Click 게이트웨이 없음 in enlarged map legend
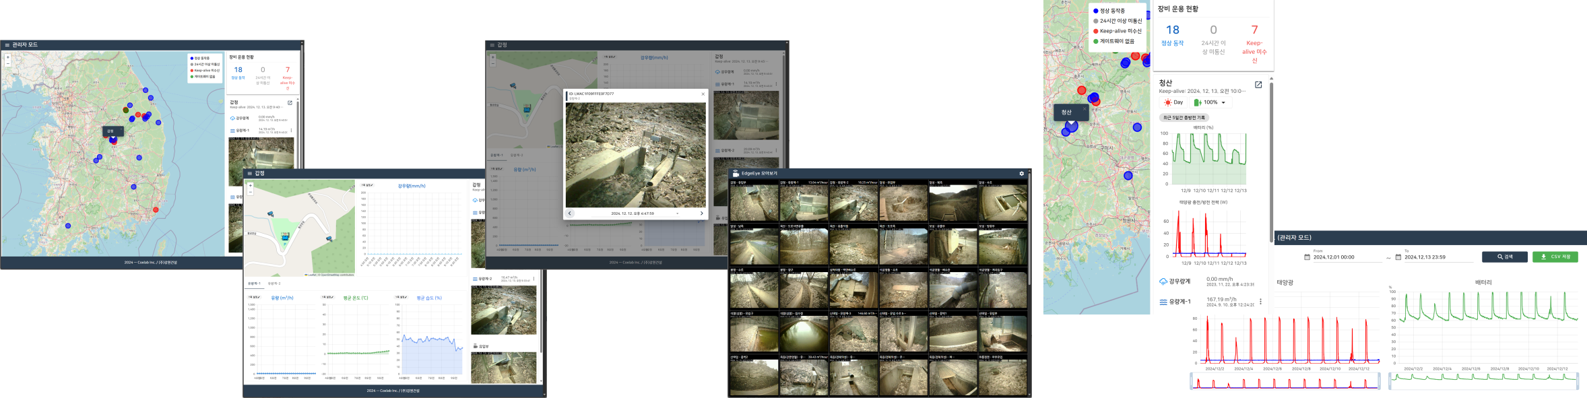 pyautogui.click(x=1114, y=41)
